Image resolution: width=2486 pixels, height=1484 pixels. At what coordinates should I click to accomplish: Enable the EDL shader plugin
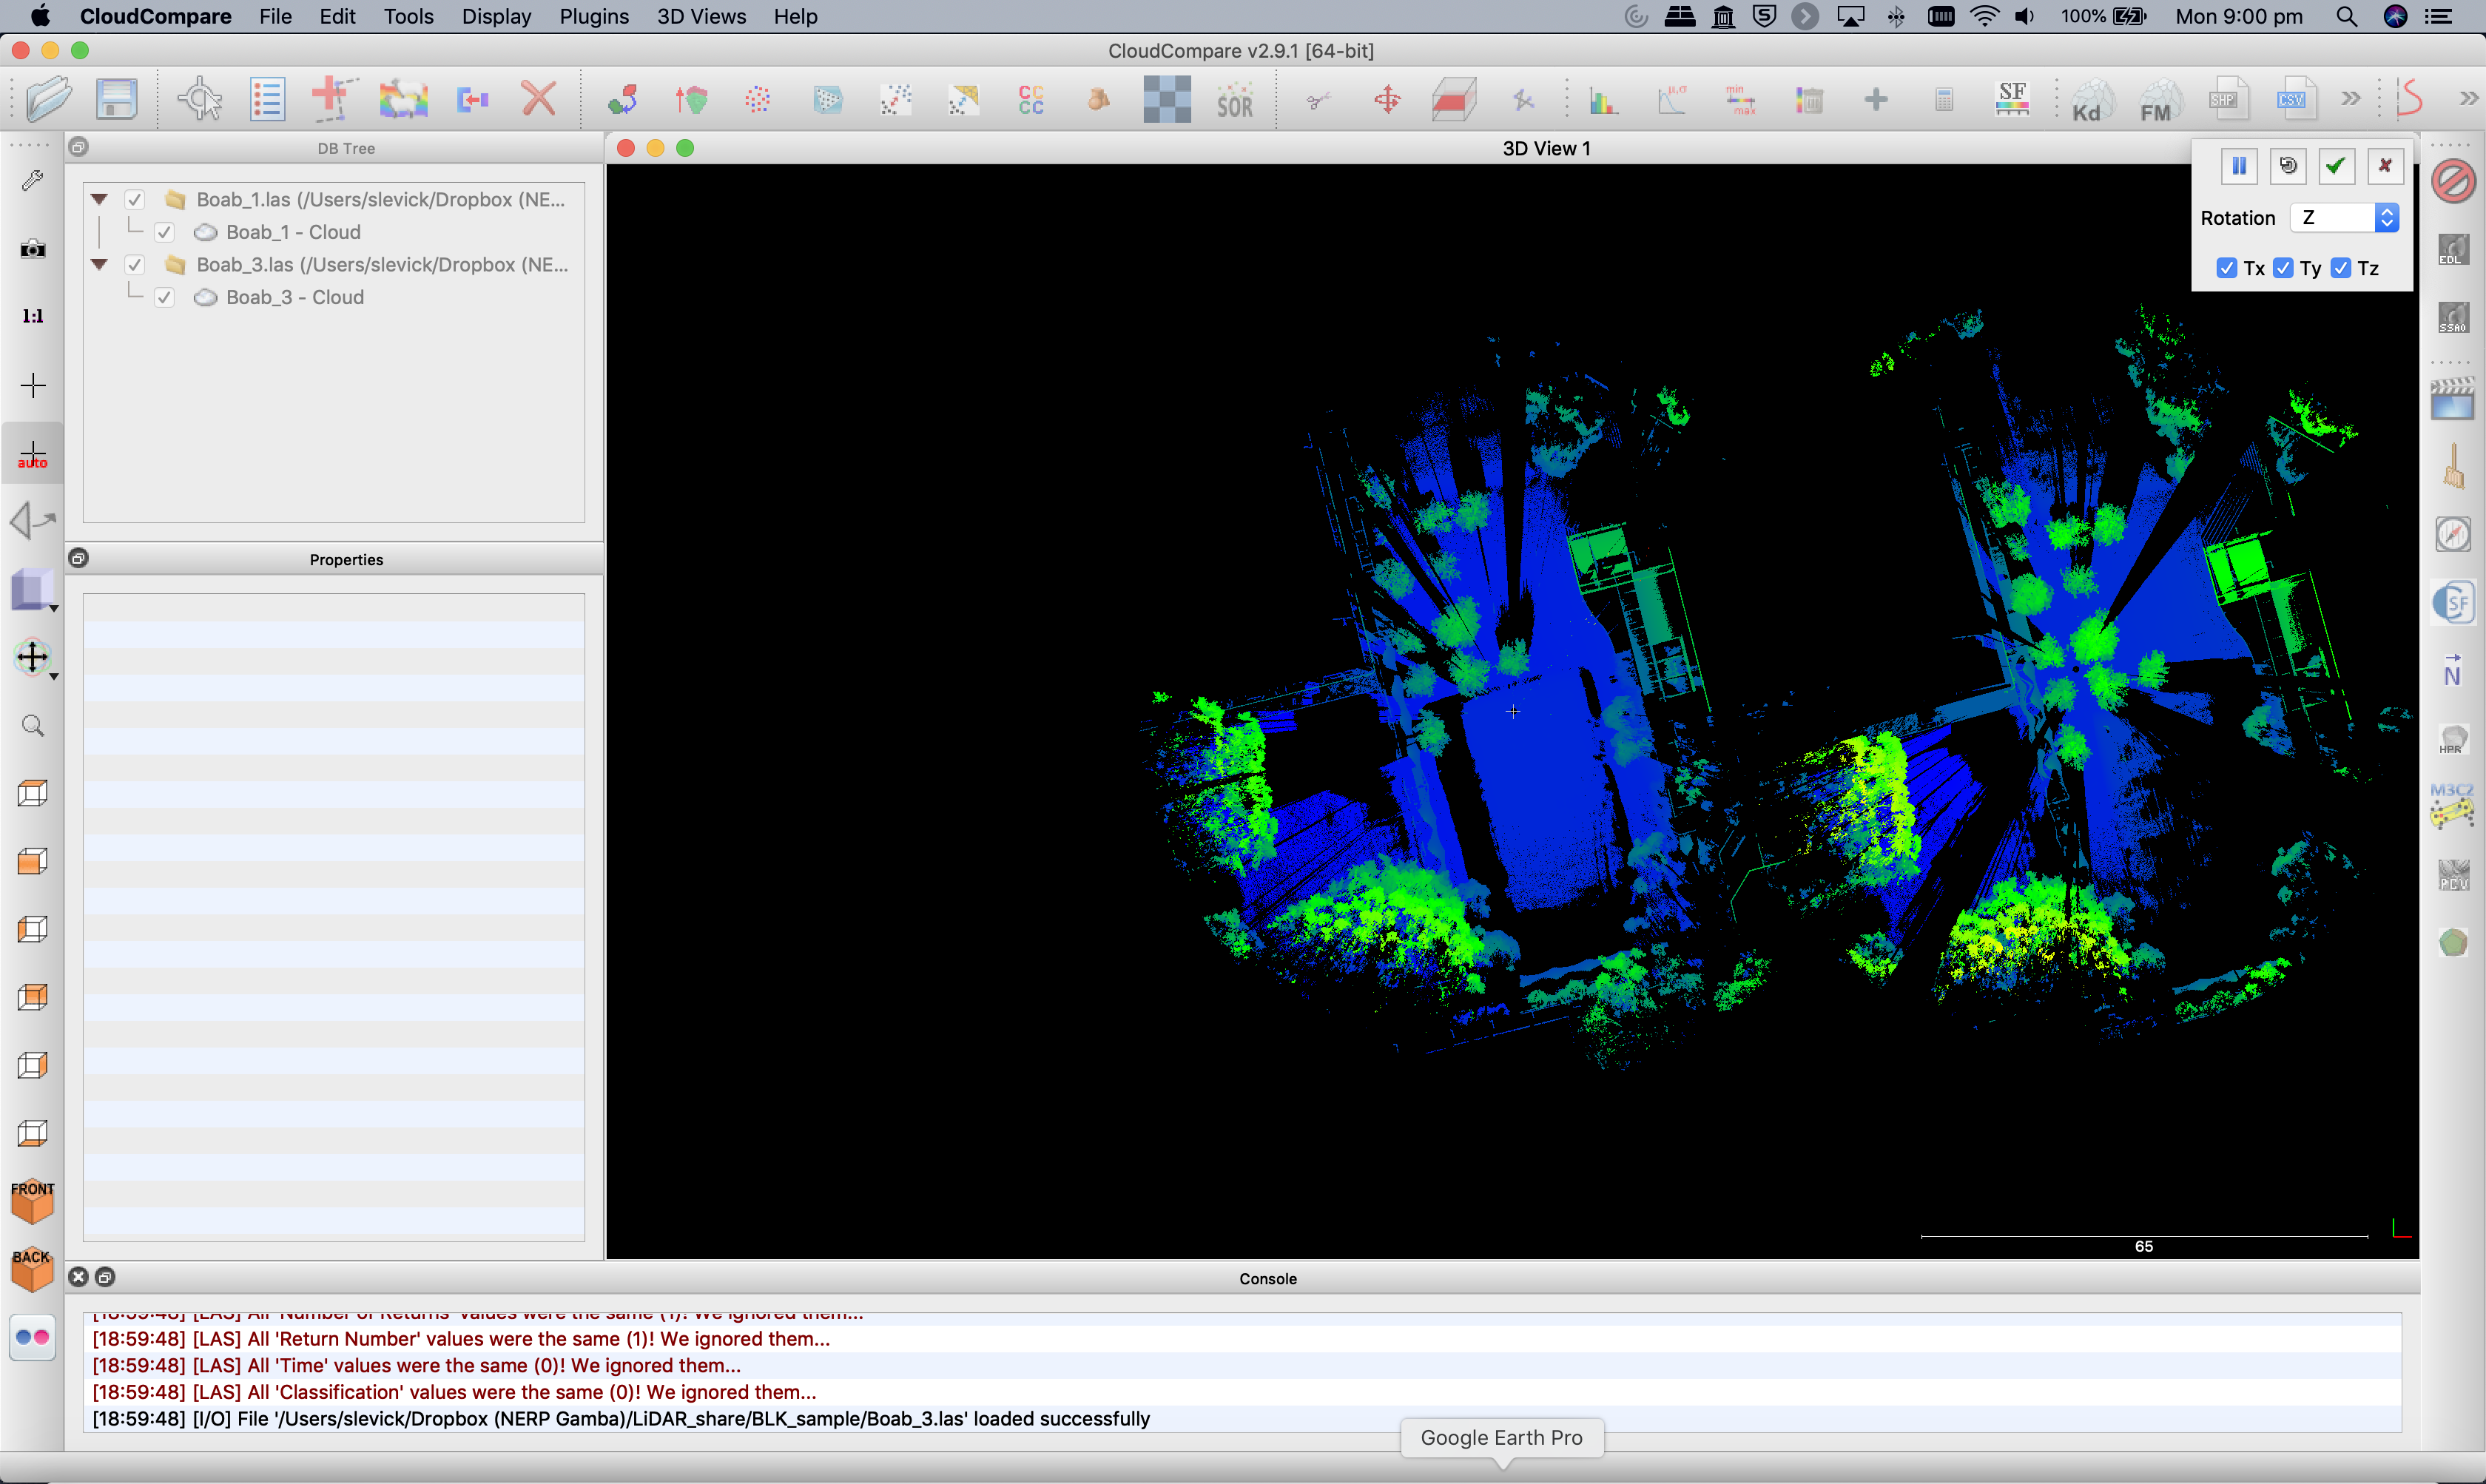(2453, 249)
